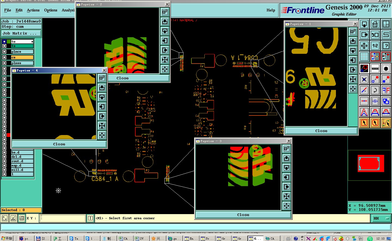Open the Help menu
Viewport: 392px width, 241px height.
click(x=271, y=10)
